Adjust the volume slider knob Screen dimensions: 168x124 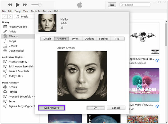(40, 5)
